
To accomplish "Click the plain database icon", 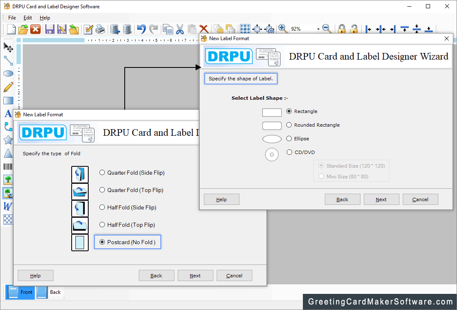I will [x=127, y=29].
